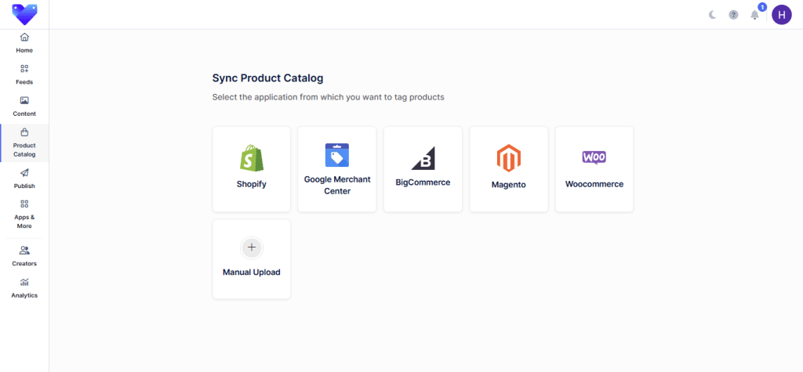Viewport: 803px width, 372px height.
Task: Select the Google Merchant Center card
Action: pos(337,169)
